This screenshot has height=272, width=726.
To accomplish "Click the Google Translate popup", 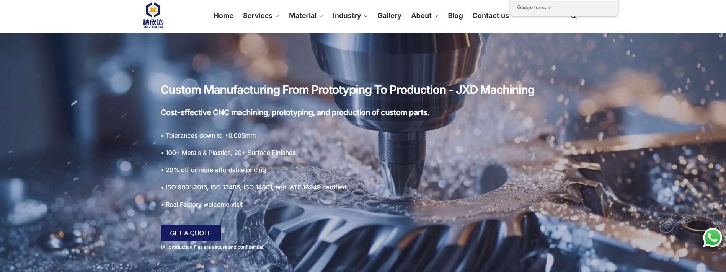I will pos(564,8).
